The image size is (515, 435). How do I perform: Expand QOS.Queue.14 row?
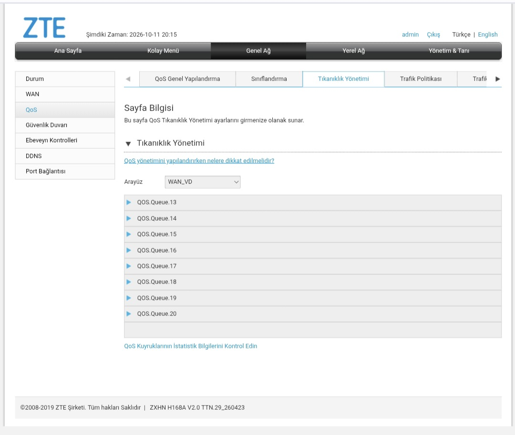[313, 219]
